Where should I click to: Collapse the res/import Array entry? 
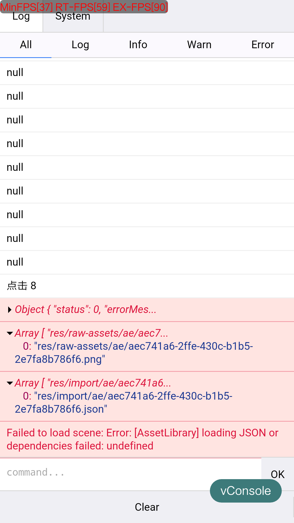click(10, 383)
